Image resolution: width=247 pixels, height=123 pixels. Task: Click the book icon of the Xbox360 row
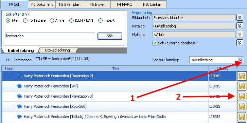(x=19, y=106)
